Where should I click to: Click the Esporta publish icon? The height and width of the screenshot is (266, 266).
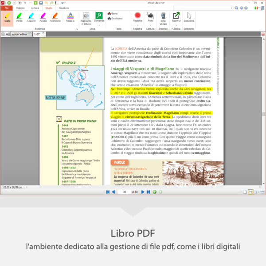click(x=176, y=17)
